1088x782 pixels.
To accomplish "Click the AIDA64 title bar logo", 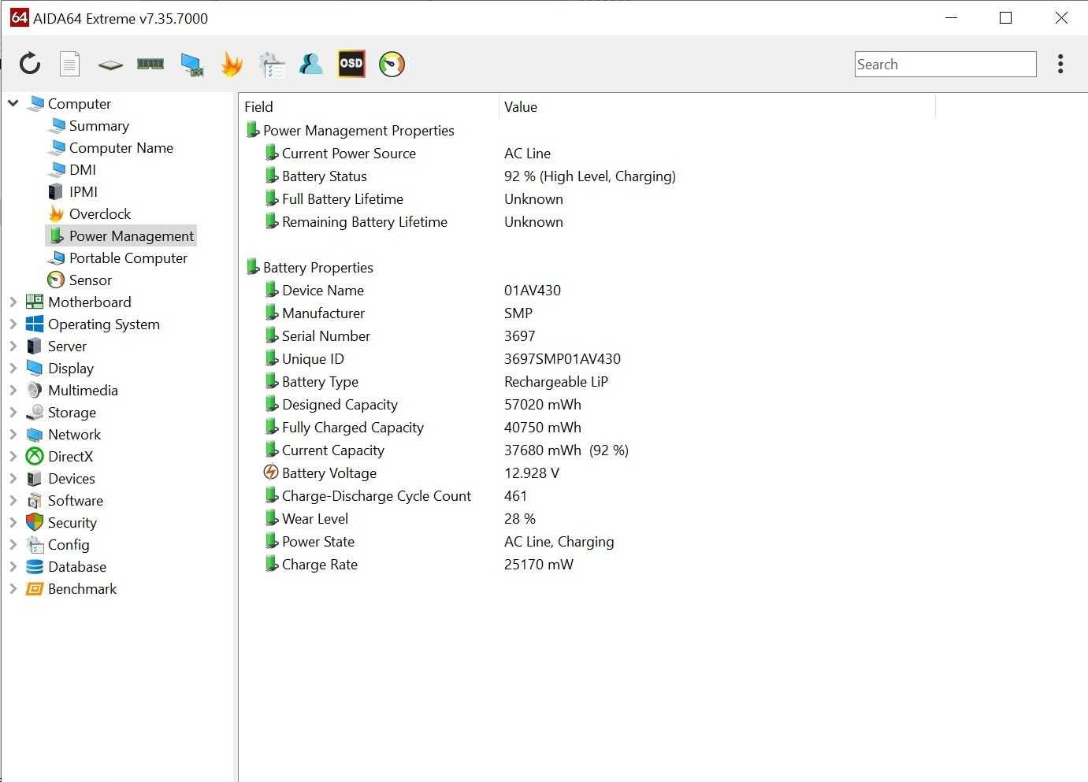I will coord(19,17).
